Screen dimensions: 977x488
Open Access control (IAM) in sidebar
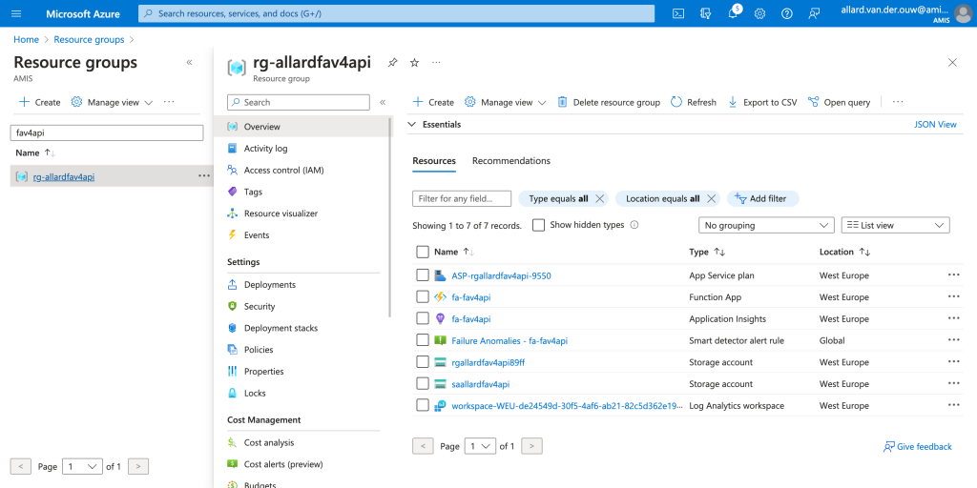coord(283,170)
